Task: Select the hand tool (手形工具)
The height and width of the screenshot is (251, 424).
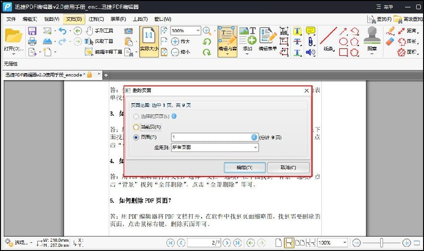Action: pos(100,31)
